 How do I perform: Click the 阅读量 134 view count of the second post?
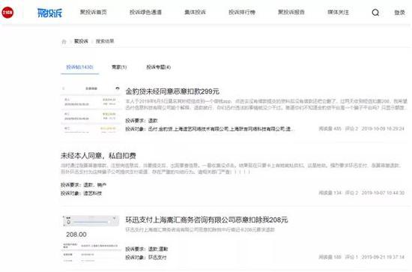click(x=330, y=193)
